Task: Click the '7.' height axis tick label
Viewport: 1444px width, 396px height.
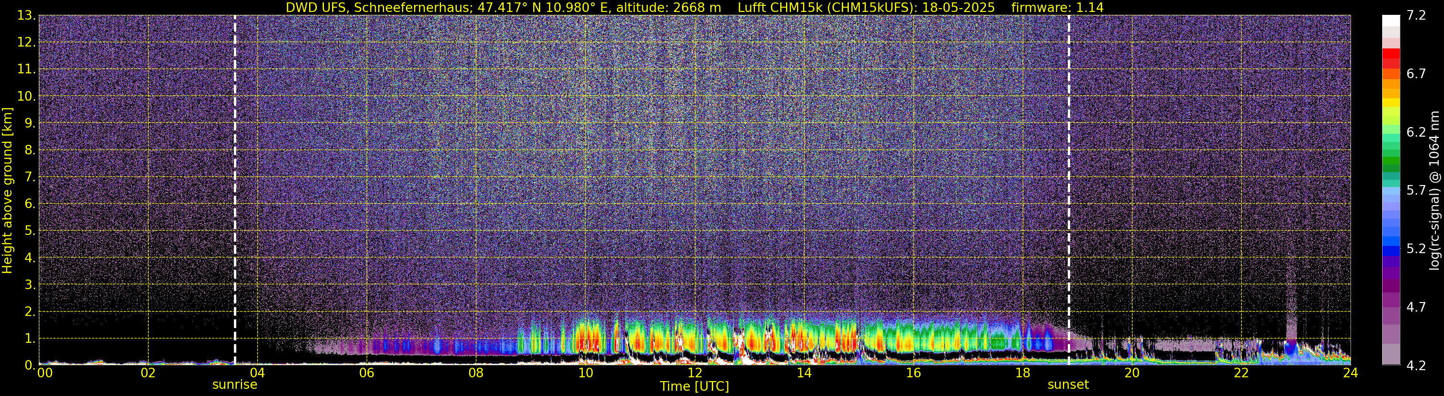Action: click(x=29, y=177)
